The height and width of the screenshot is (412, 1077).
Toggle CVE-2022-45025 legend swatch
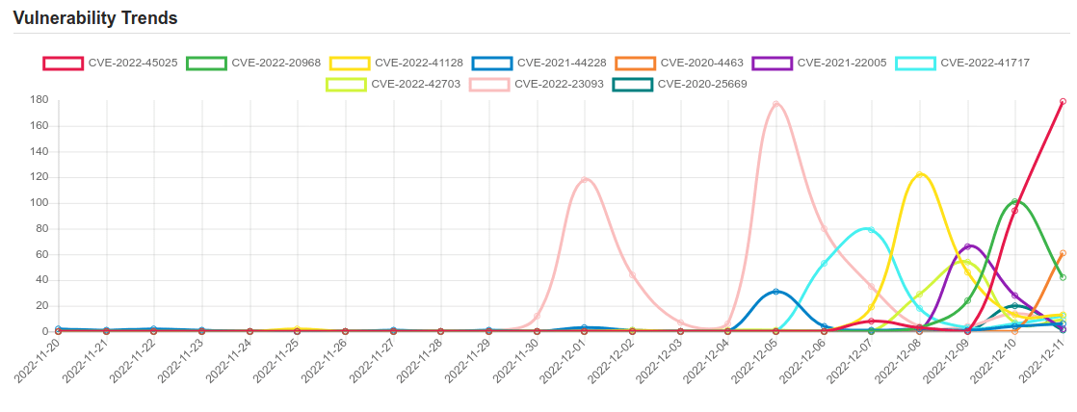pyautogui.click(x=64, y=64)
